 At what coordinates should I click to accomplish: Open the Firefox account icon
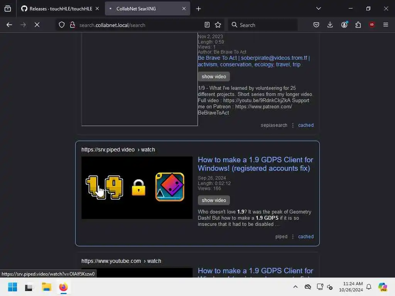point(344,25)
